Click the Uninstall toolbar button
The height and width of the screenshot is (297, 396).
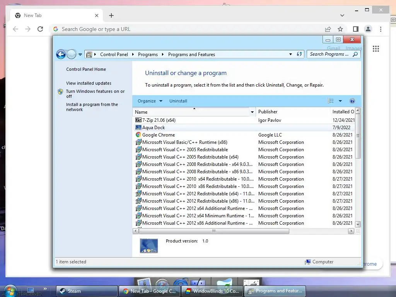coord(178,101)
